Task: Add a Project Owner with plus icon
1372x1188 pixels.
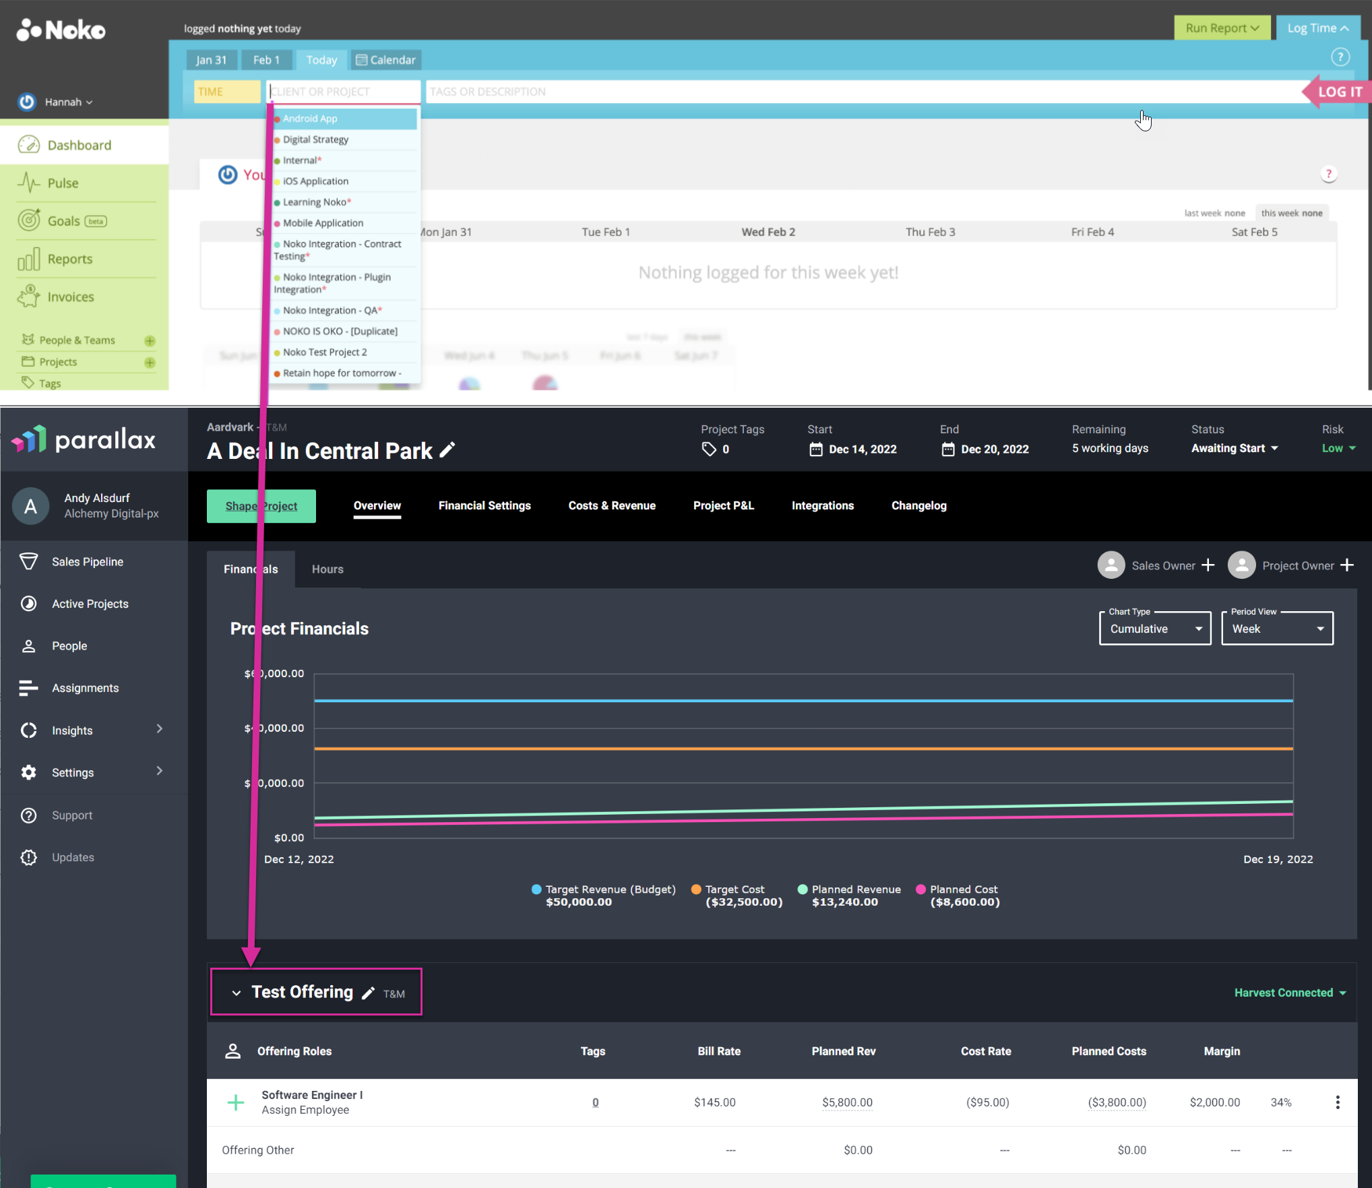Action: click(x=1346, y=565)
